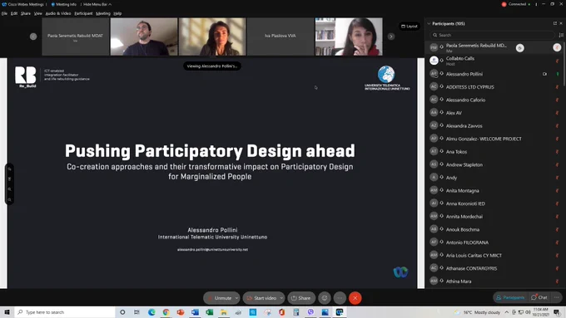The height and width of the screenshot is (318, 566).
Task: Open the Participant menu
Action: click(83, 13)
